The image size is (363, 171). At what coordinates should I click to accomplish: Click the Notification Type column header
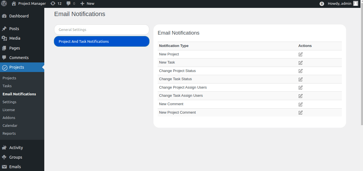coord(174,46)
